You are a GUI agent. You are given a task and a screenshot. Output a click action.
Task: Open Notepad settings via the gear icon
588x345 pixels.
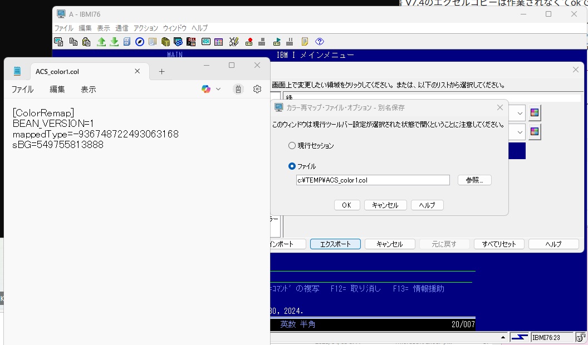[x=257, y=88]
